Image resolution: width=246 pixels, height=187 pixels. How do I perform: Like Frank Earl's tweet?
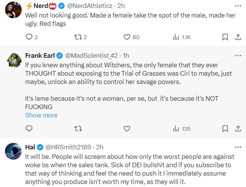pyautogui.click(x=127, y=129)
